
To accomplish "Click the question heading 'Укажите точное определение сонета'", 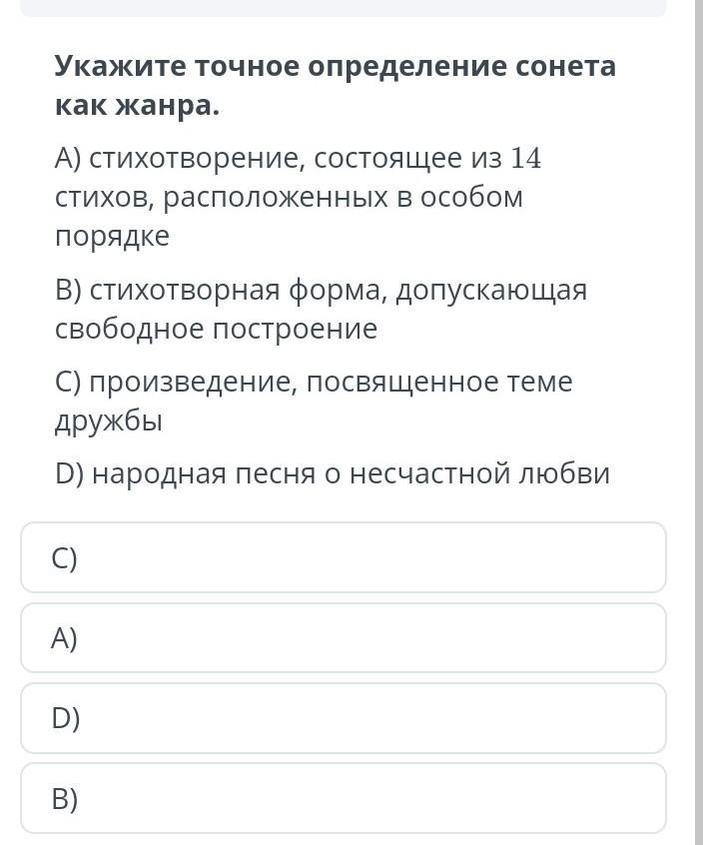I will 336,67.
